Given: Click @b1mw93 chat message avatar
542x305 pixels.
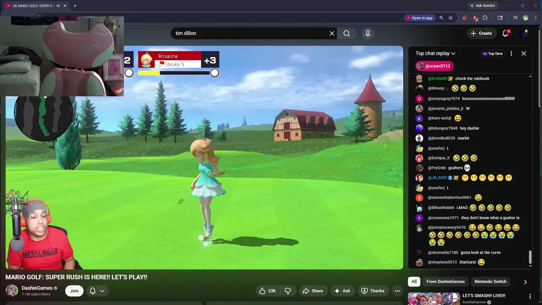Looking at the screenshot, I should point(419,79).
